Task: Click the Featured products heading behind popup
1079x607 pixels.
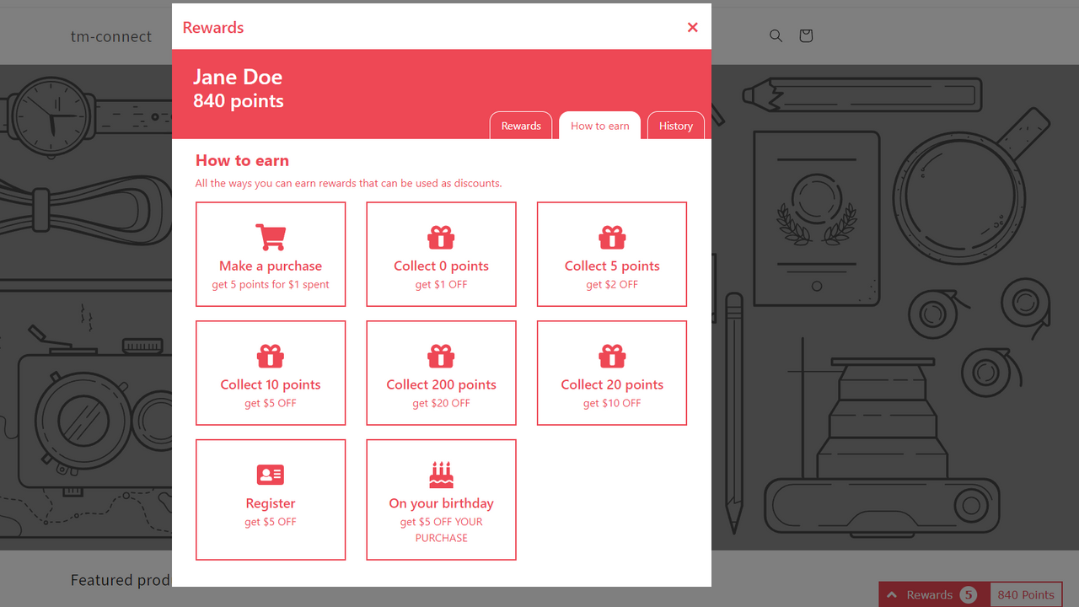Action: click(x=121, y=580)
